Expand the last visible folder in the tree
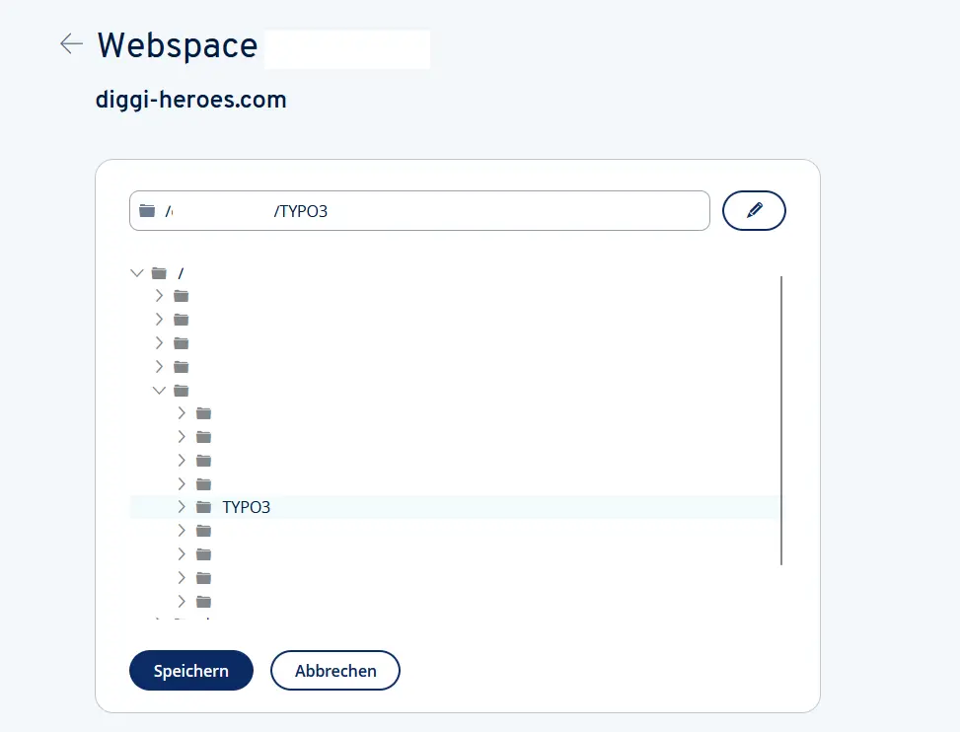Screen dimensions: 960x732 [182, 601]
